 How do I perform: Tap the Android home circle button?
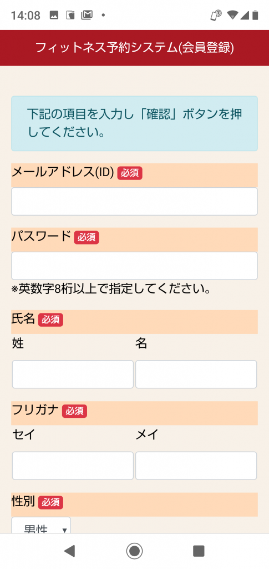134,551
